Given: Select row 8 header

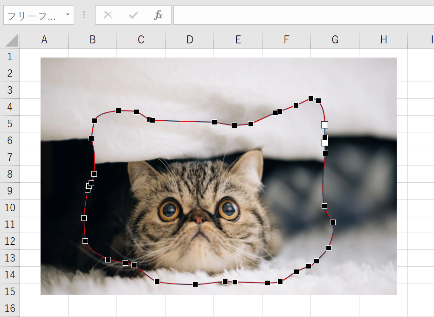Looking at the screenshot, I should [10, 174].
